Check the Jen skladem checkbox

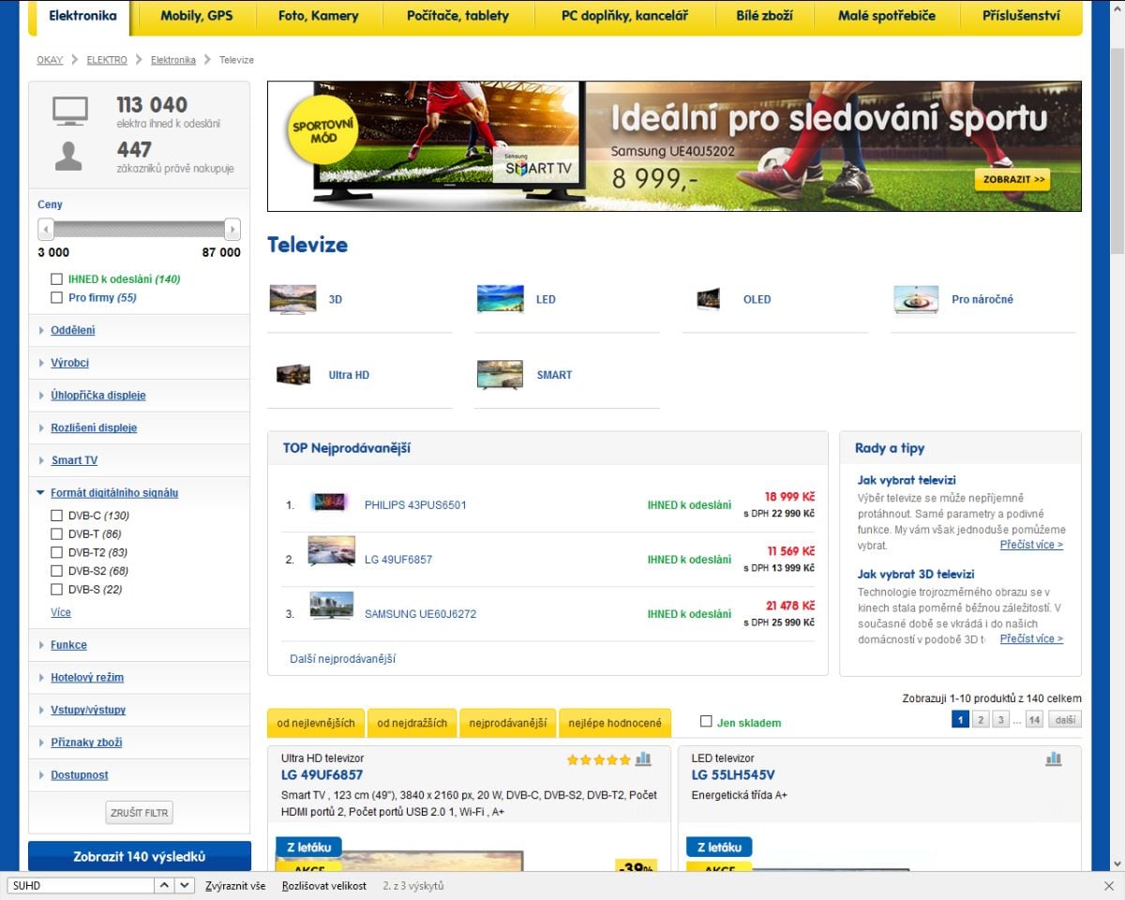pyautogui.click(x=707, y=722)
